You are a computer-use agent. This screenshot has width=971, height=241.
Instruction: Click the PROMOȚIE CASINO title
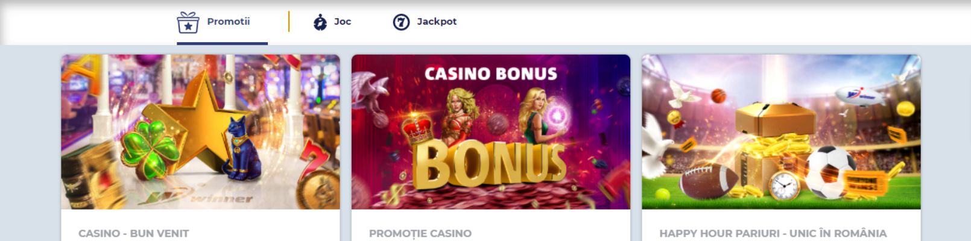(420, 233)
